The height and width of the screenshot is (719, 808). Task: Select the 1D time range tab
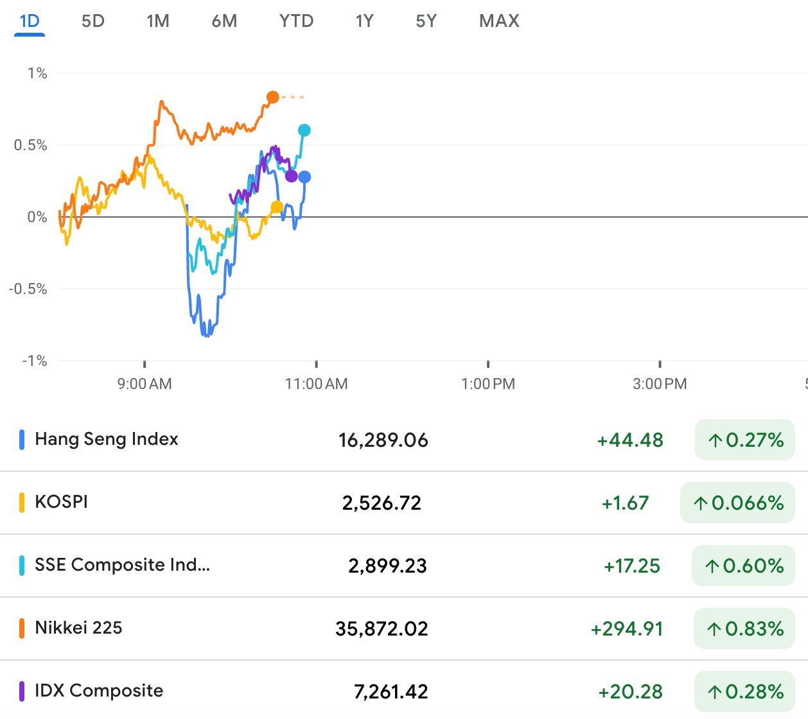click(x=30, y=21)
